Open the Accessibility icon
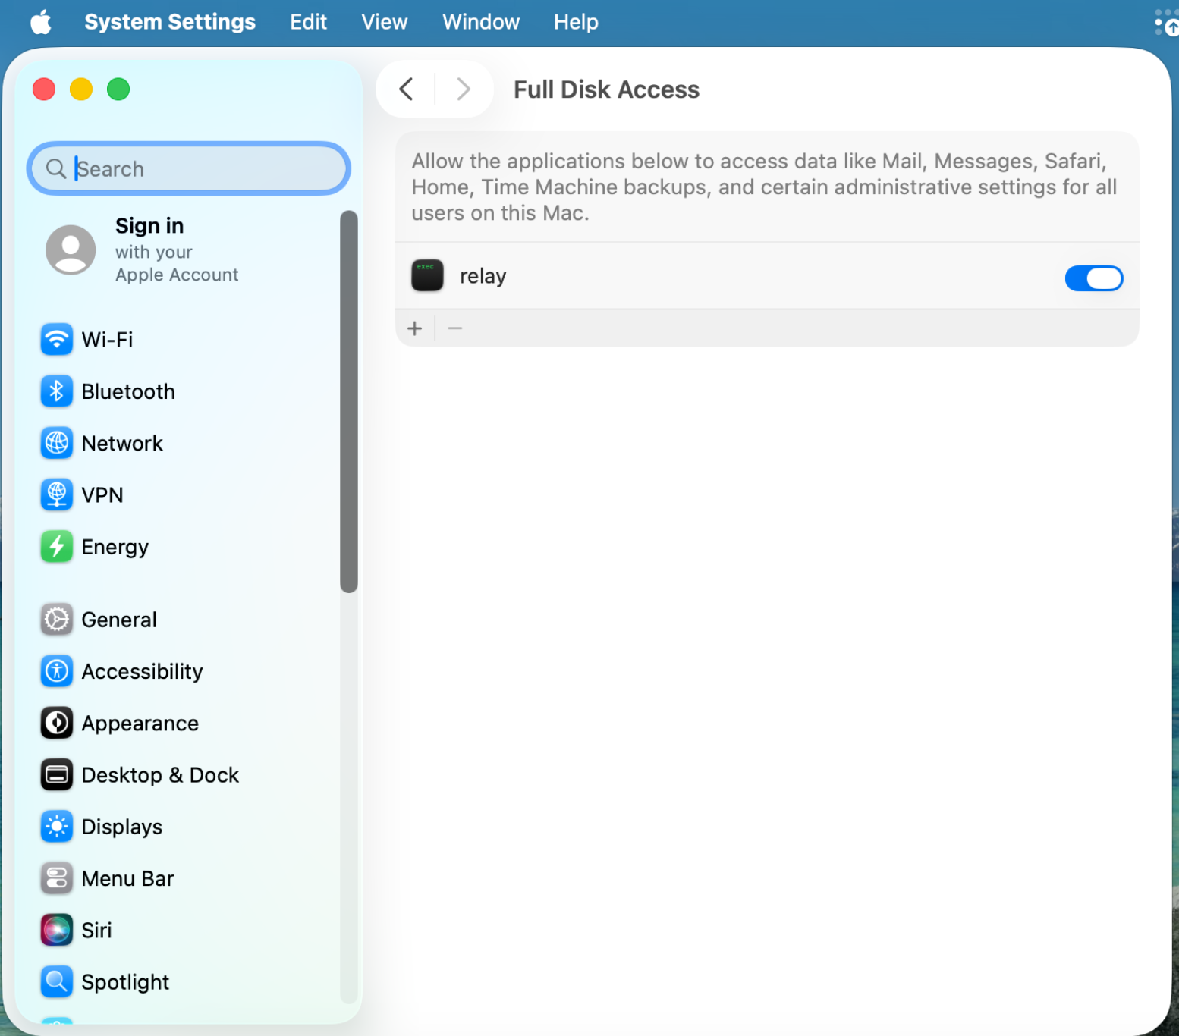This screenshot has width=1179, height=1036. (57, 671)
